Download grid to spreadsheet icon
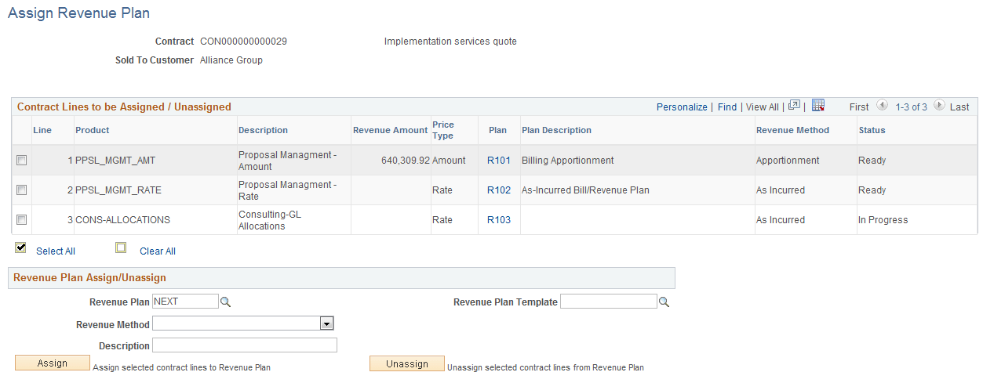983x383 pixels. point(818,106)
